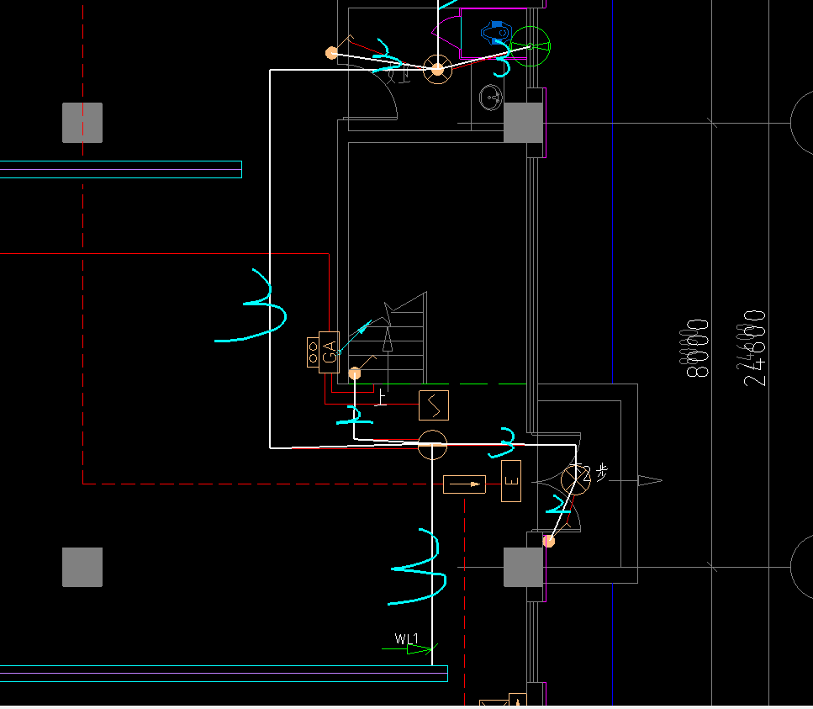
Task: Click the orange switch dot by stairs
Action: [x=354, y=373]
